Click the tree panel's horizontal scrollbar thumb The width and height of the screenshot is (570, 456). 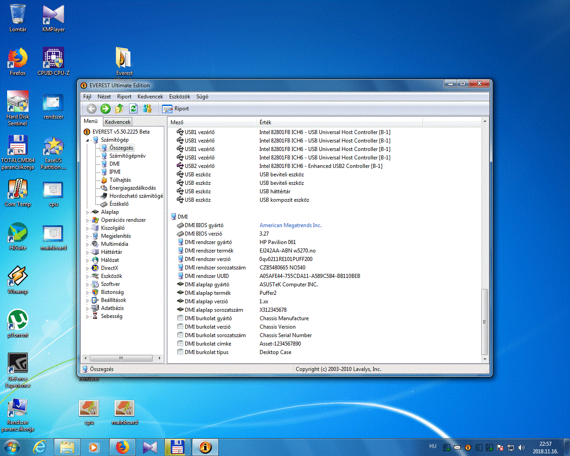[x=121, y=358]
